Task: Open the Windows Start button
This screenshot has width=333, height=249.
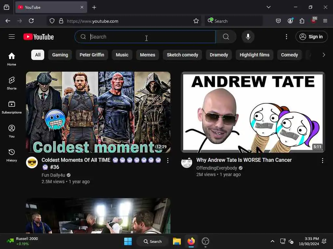Action: [x=128, y=241]
